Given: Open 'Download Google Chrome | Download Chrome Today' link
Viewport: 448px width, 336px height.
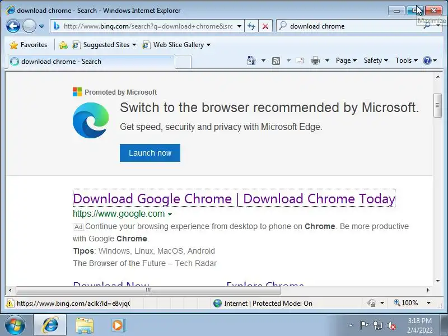Looking at the screenshot, I should coord(234,198).
